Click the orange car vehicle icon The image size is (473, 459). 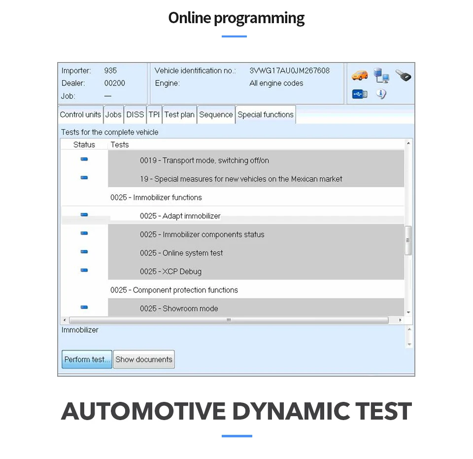pyautogui.click(x=360, y=75)
